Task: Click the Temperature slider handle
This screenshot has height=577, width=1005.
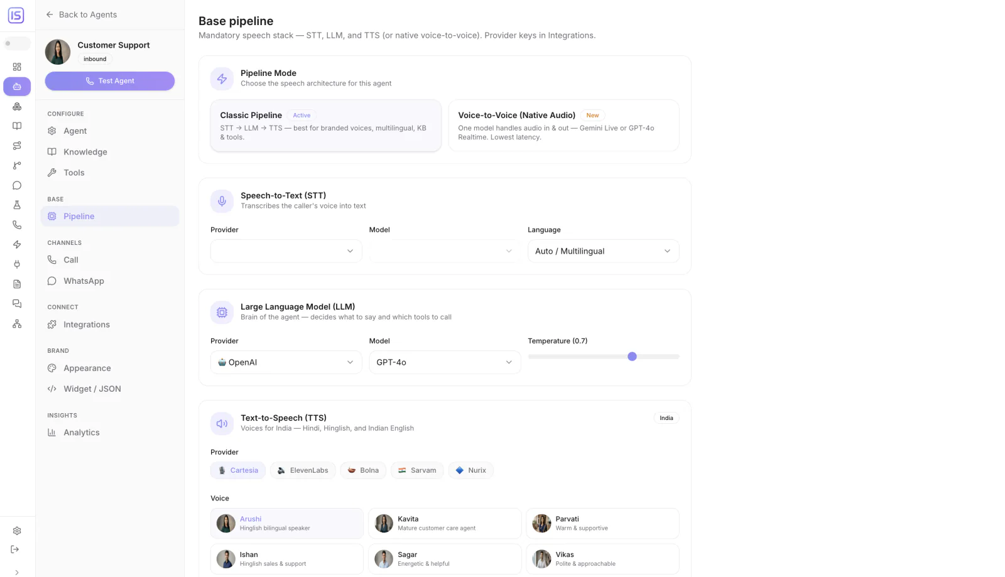Action: pos(632,357)
